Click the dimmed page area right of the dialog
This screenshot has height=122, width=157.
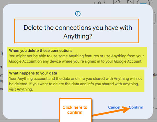coord(155,79)
